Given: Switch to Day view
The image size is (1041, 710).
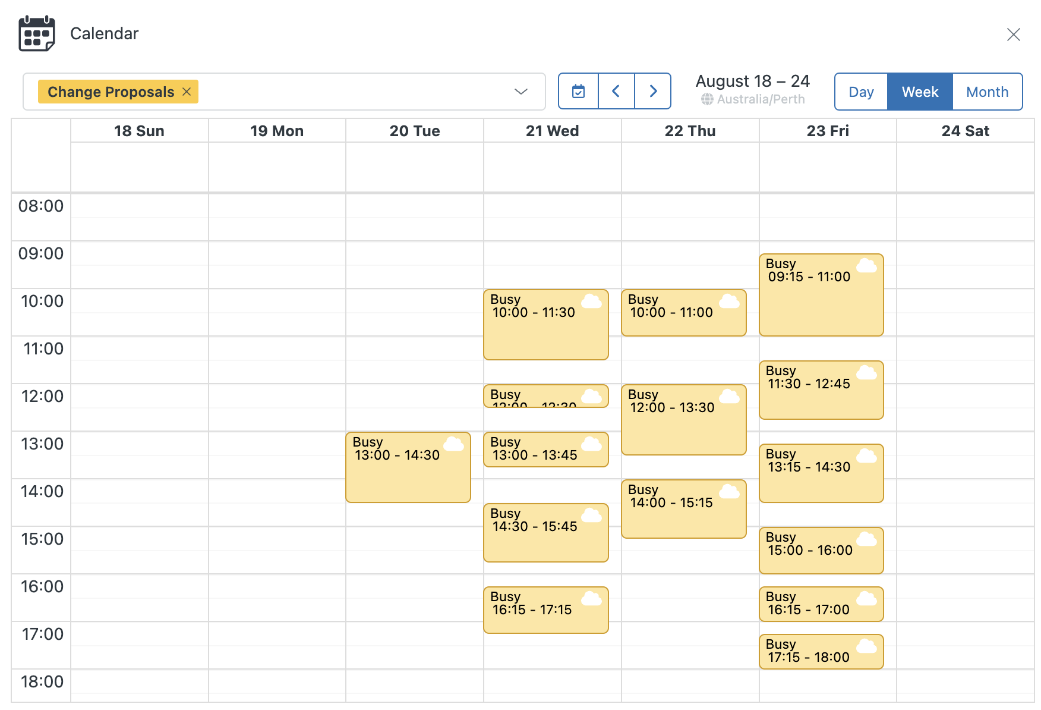Looking at the screenshot, I should coord(860,92).
